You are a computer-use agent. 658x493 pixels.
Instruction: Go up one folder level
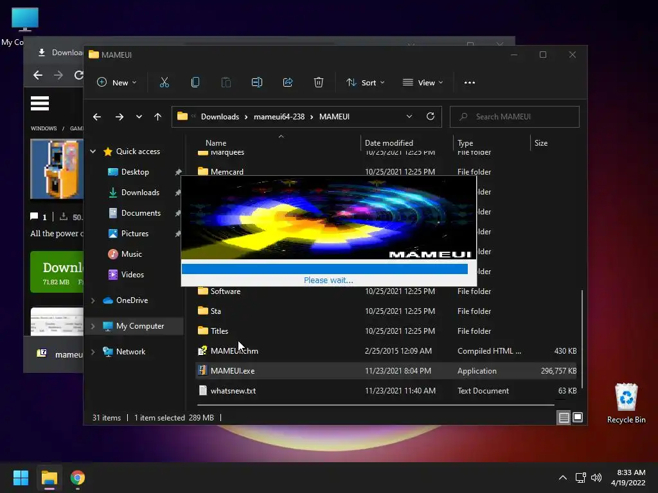coord(158,117)
